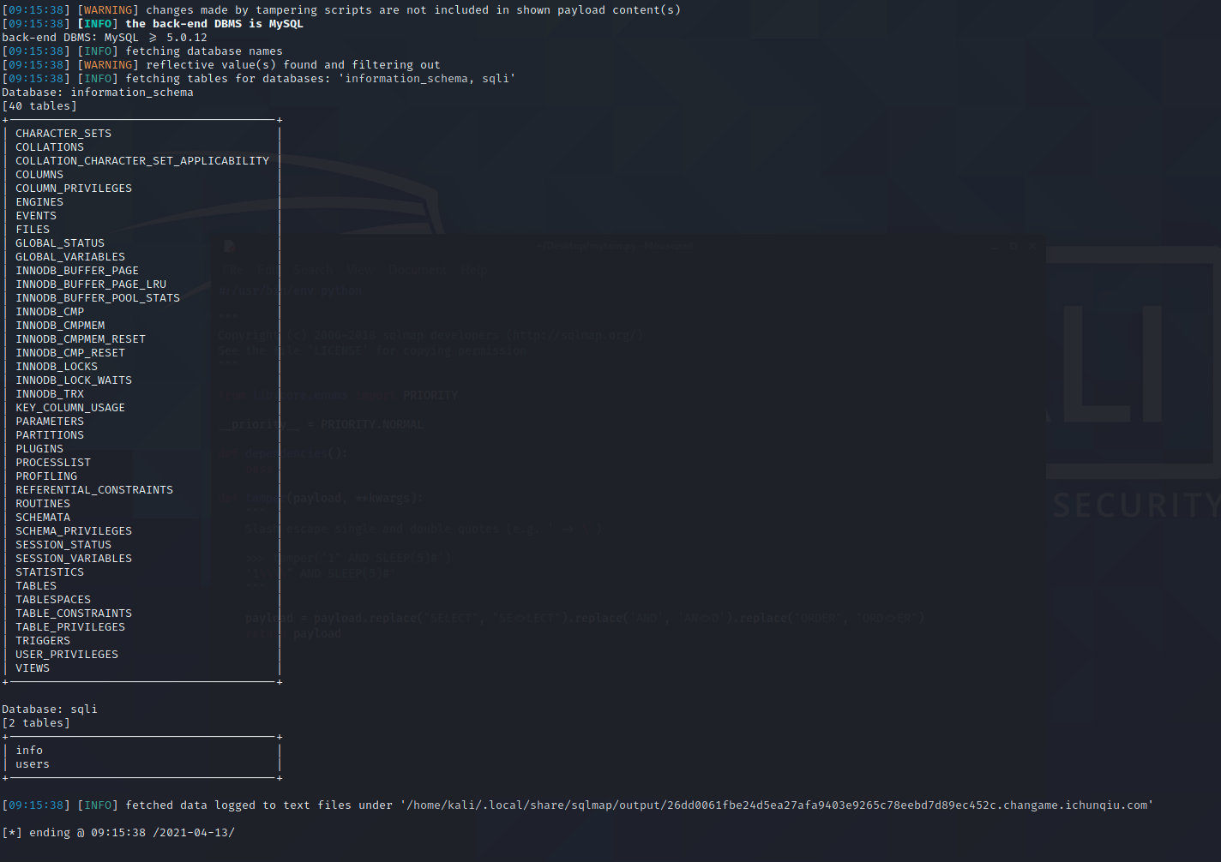1221x862 pixels.
Task: Click the SCHEMATA entry
Action: tap(43, 518)
